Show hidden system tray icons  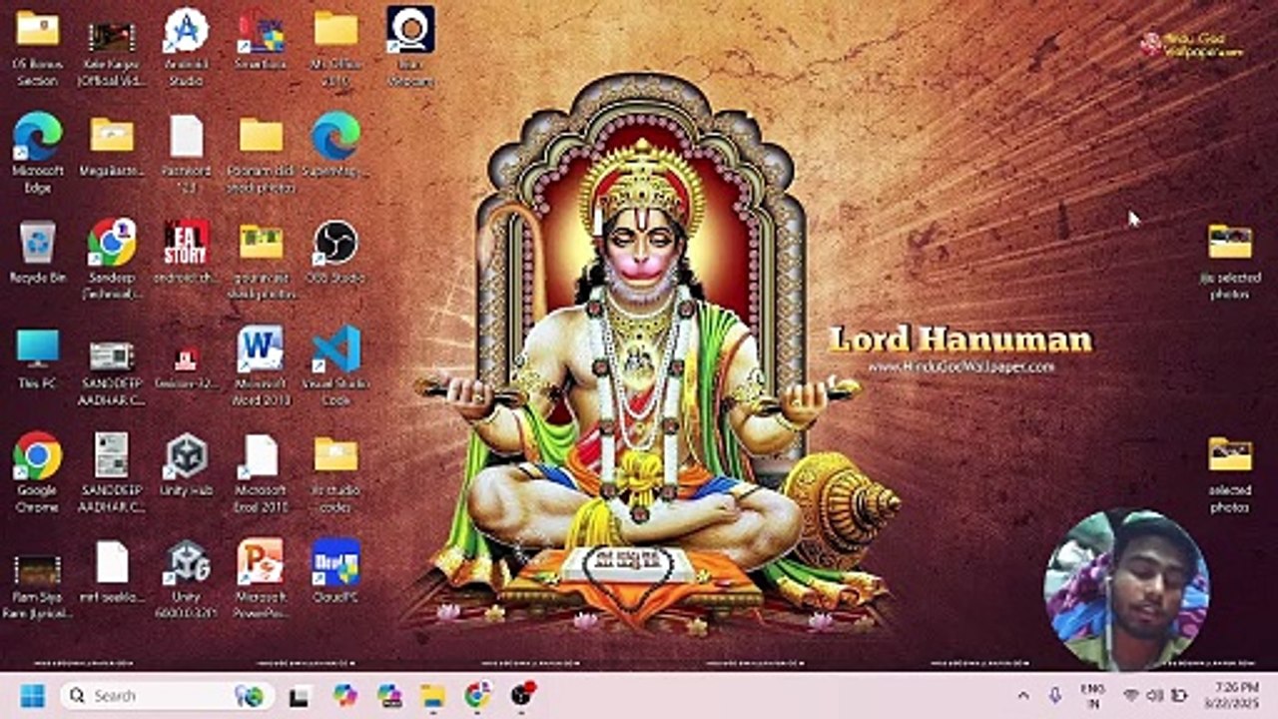1023,695
